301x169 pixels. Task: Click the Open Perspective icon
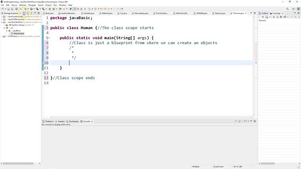tap(293, 9)
